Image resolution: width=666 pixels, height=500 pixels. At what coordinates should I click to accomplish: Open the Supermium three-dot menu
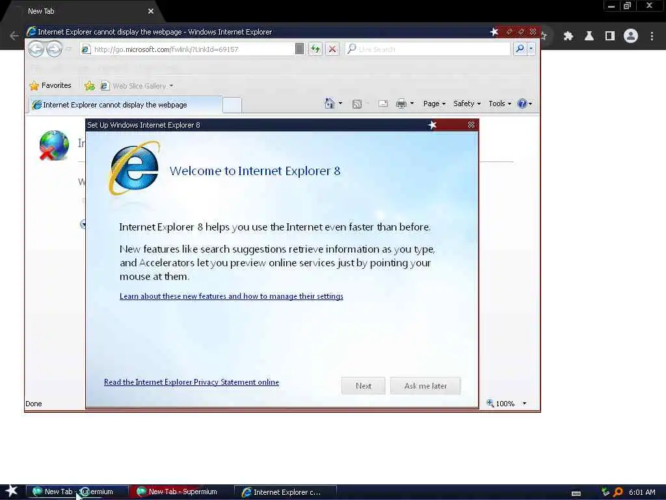coord(652,36)
